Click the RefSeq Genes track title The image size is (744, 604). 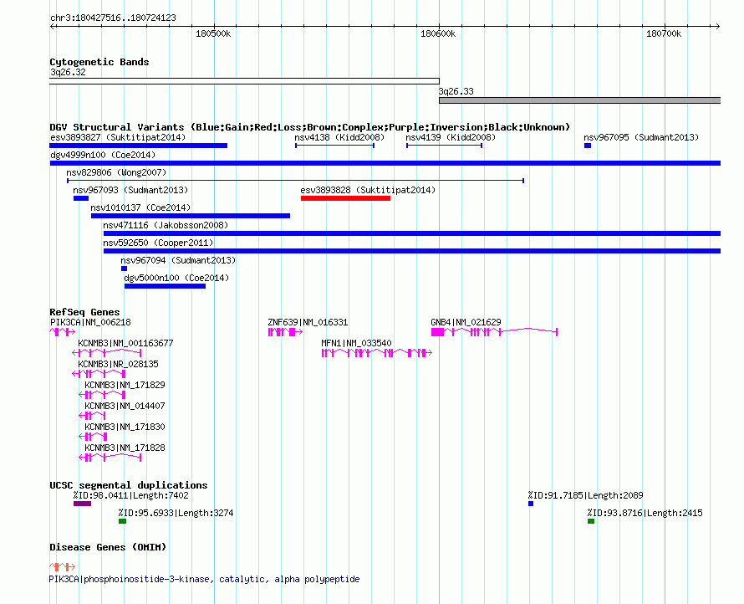pos(84,312)
